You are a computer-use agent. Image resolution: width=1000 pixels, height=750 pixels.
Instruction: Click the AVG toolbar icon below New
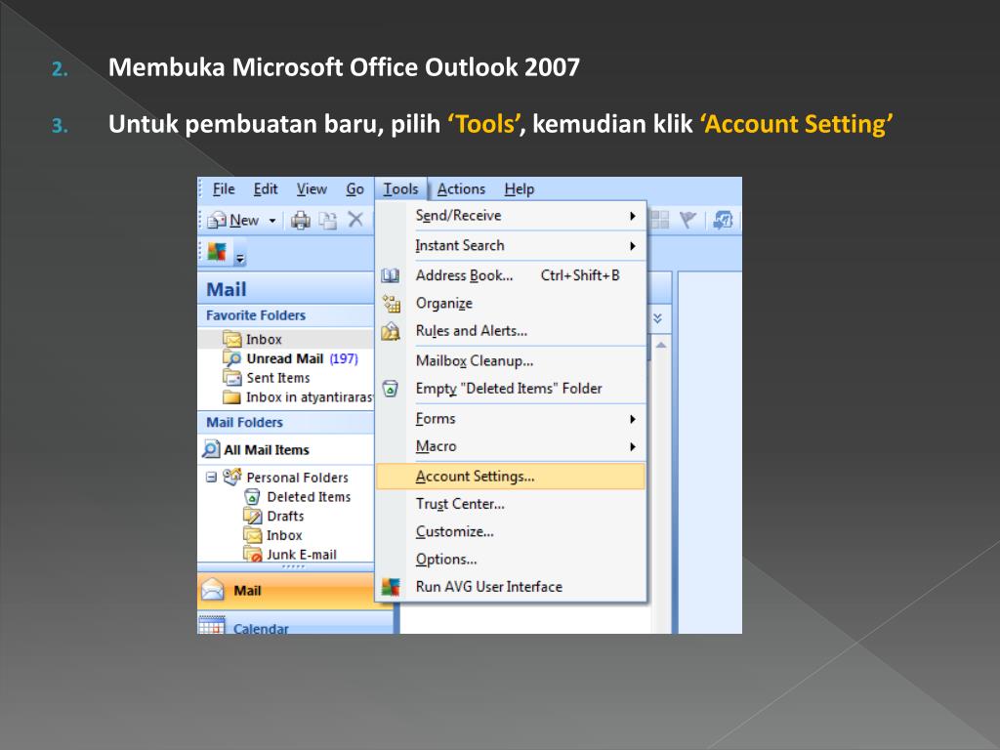coord(217,252)
